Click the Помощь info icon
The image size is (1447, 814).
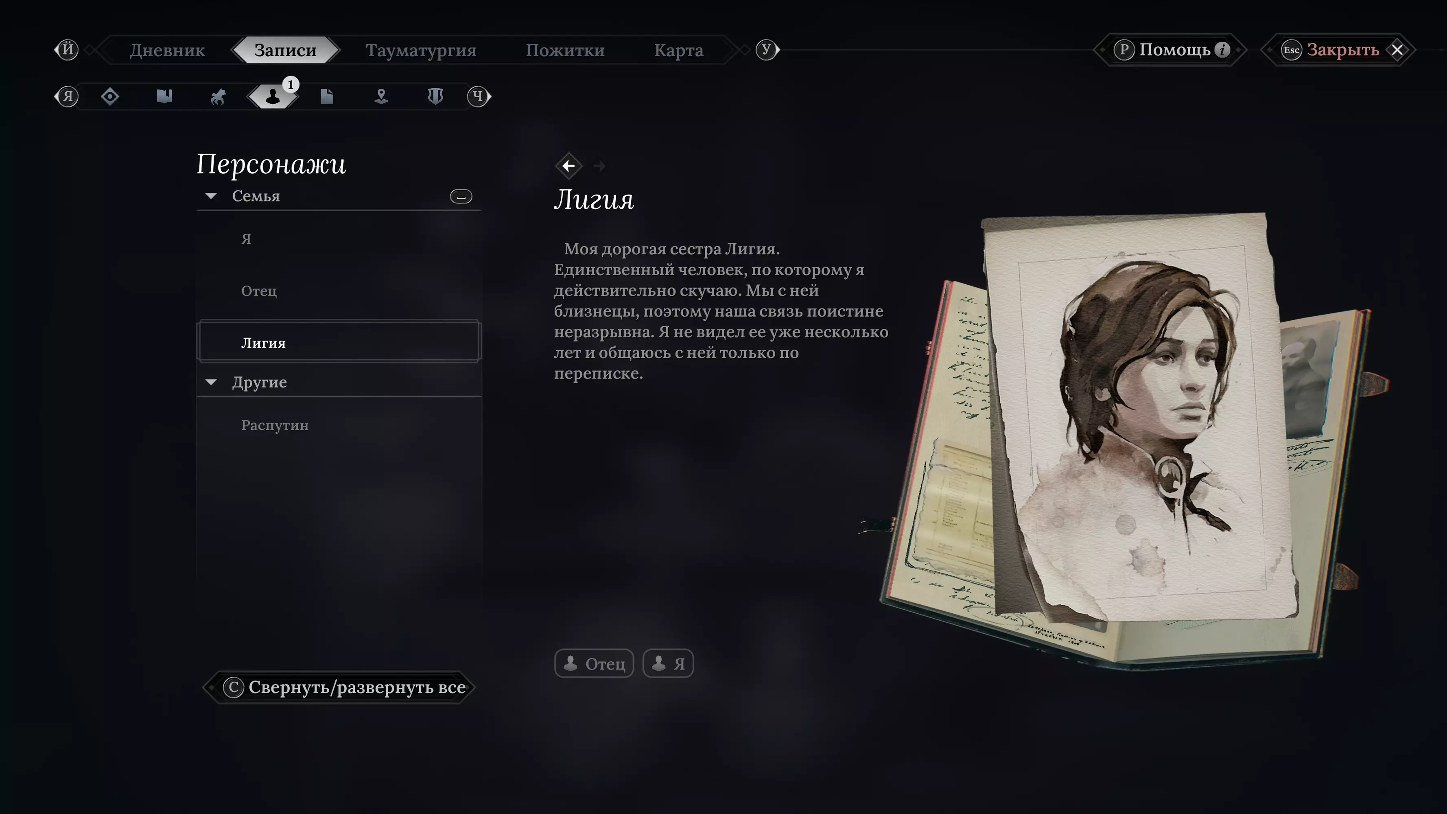[1222, 49]
